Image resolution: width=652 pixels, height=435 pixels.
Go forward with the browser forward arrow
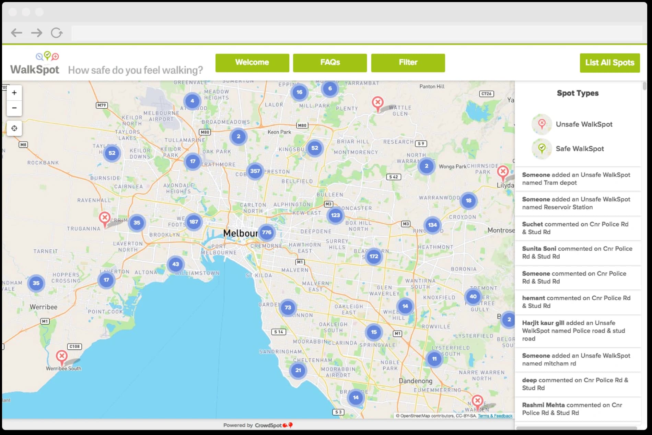pos(37,33)
